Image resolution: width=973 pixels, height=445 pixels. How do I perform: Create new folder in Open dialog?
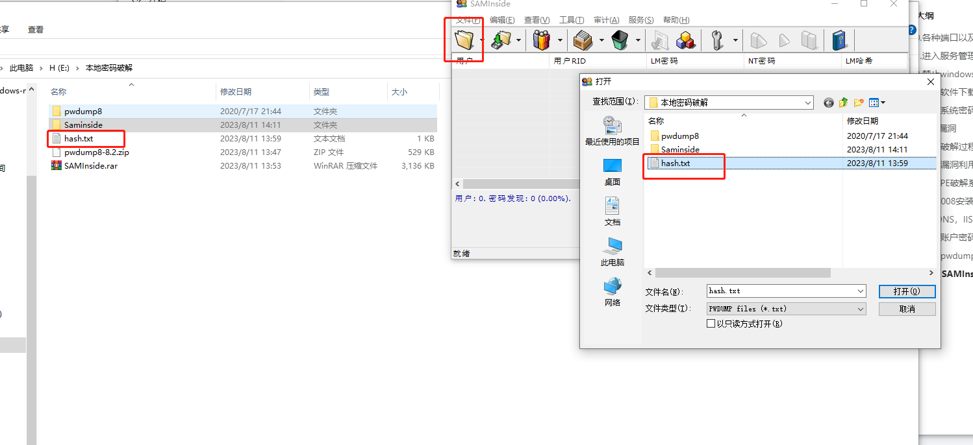click(x=859, y=102)
